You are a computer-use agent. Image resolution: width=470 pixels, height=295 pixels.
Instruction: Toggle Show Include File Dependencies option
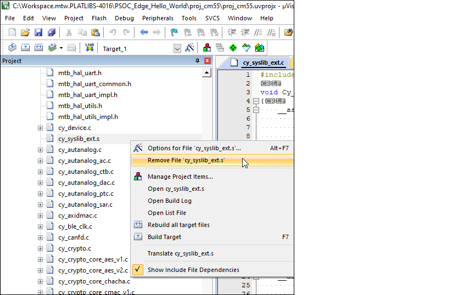[x=193, y=270]
